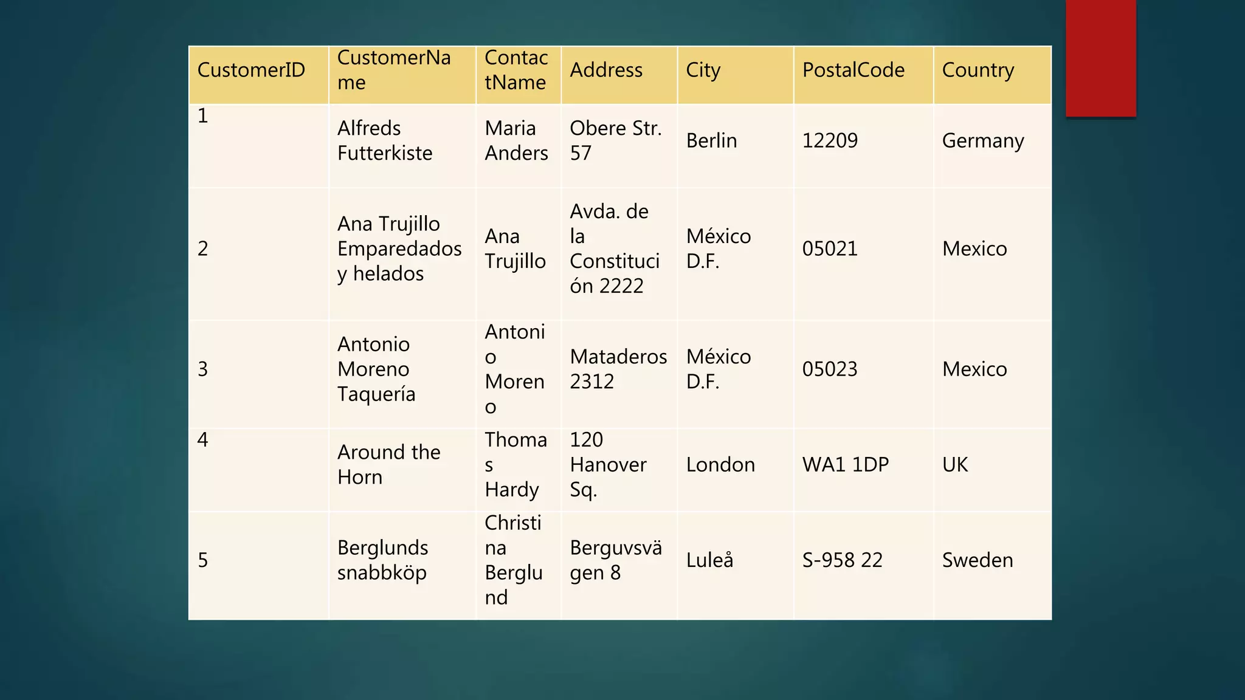Viewport: 1245px width, 700px height.
Task: Click the Sweden country cell
Action: pos(992,566)
